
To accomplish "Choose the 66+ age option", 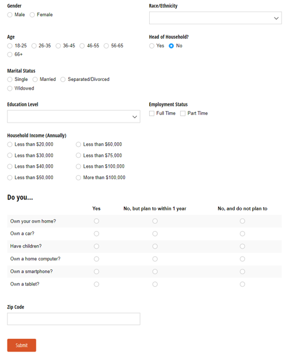I will click(x=10, y=54).
